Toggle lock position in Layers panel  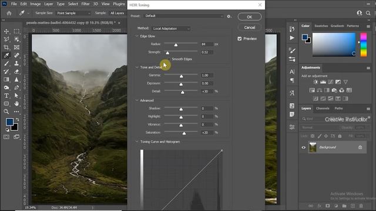326,136
